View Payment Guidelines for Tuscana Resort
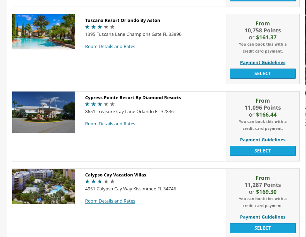306x237 pixels. [263, 62]
